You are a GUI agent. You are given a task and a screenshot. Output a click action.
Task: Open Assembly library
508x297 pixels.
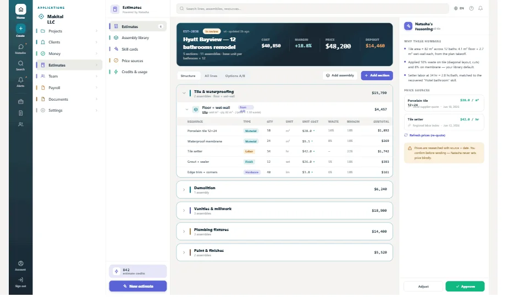pos(137,37)
